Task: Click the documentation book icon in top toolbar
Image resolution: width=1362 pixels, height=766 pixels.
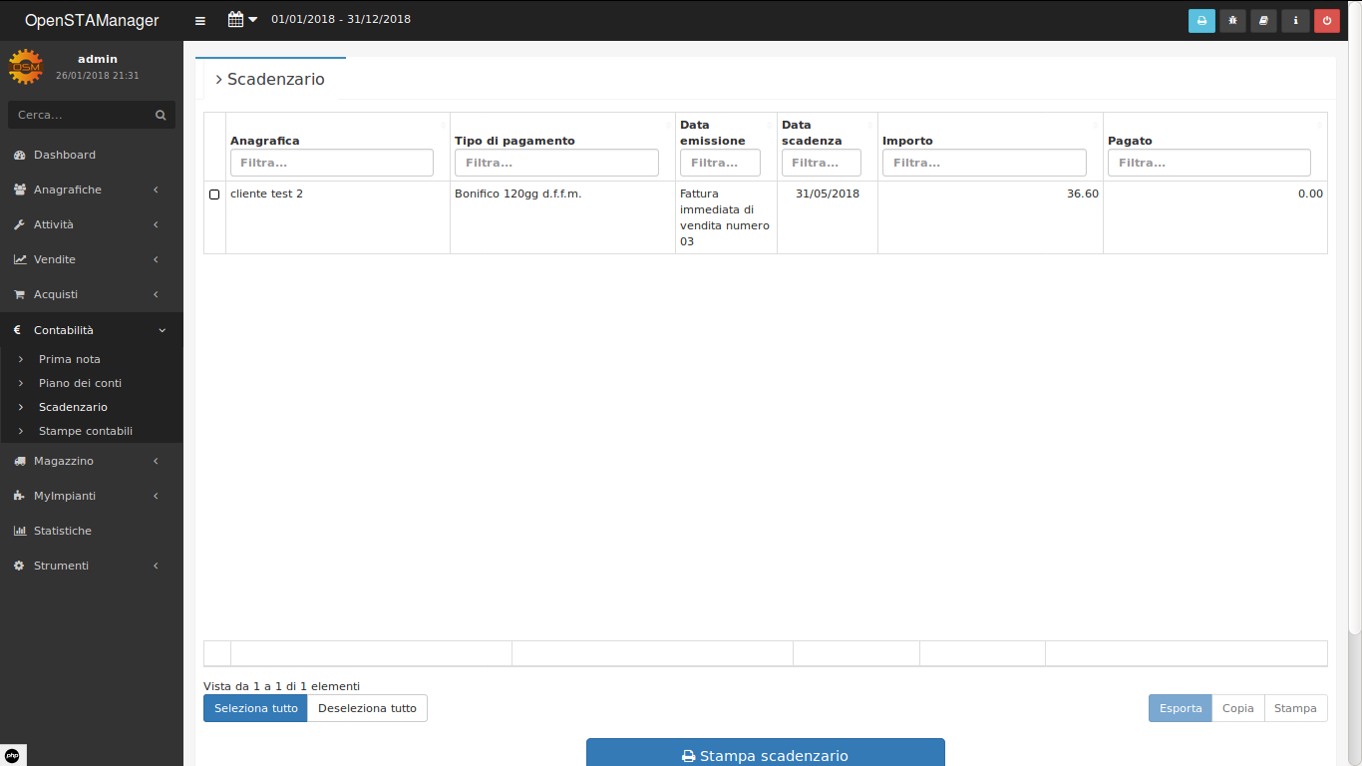Action: pos(1263,20)
